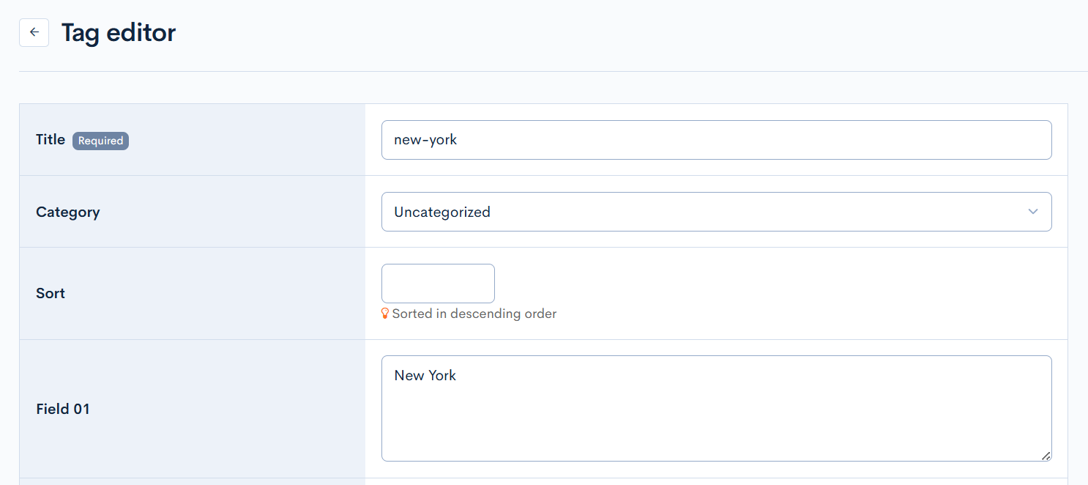Click the Category row label
1088x485 pixels.
coord(67,212)
